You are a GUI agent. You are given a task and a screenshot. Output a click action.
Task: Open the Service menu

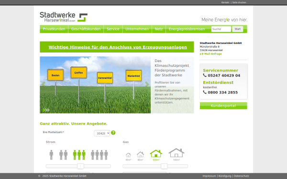click(x=113, y=29)
